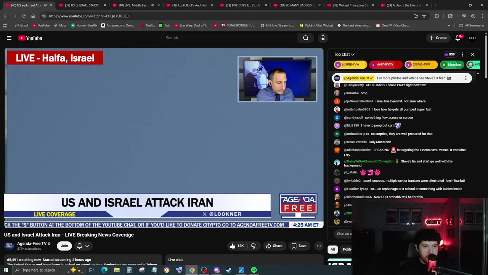Image resolution: width=488 pixels, height=275 pixels.
Task: Open File Explorer from taskbar
Action: point(117,270)
